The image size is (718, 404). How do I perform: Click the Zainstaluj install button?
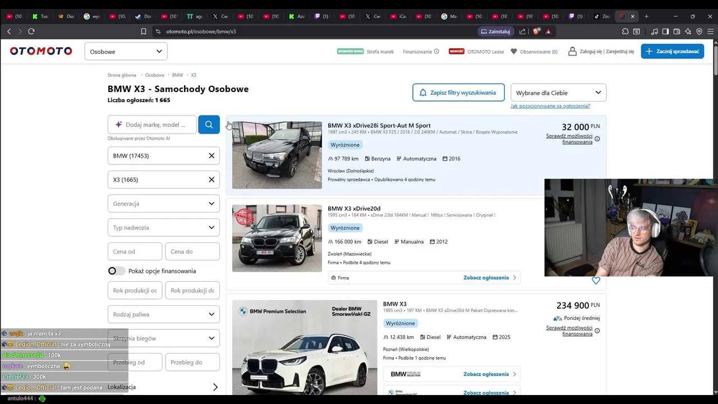click(495, 31)
